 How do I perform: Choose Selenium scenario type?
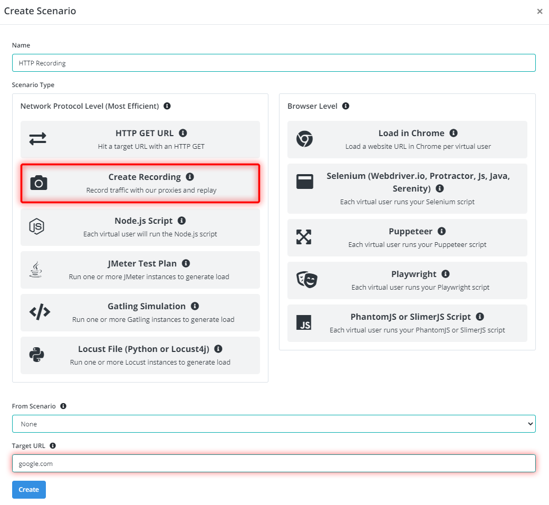tap(407, 188)
